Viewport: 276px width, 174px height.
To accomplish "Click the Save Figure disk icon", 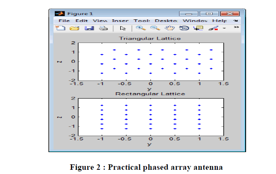I will pos(89,28).
